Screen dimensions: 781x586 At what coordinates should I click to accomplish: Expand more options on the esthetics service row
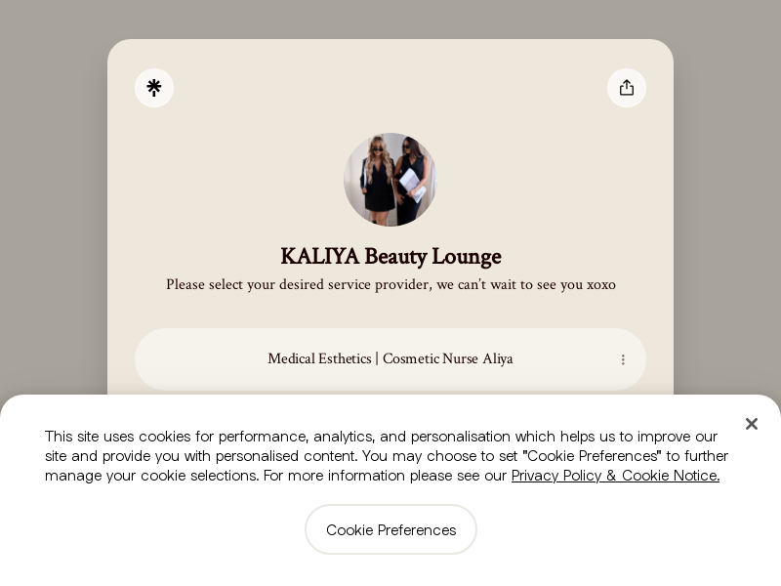coord(623,359)
